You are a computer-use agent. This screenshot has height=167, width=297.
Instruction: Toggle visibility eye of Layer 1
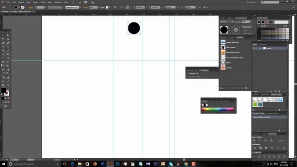tap(254, 48)
